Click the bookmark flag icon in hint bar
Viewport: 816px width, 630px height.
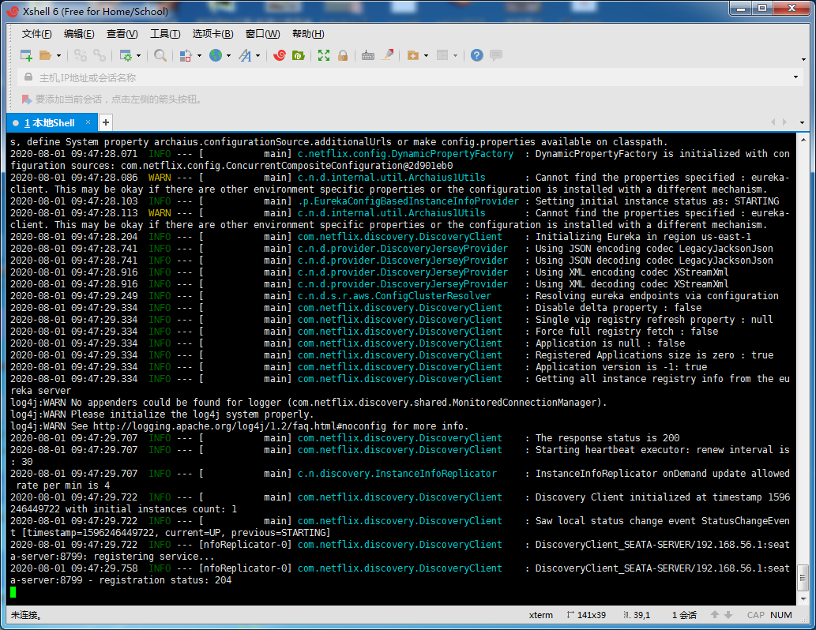(x=26, y=99)
